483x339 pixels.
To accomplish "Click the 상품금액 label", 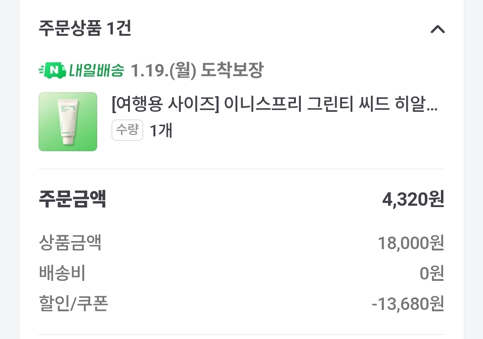I will click(70, 243).
